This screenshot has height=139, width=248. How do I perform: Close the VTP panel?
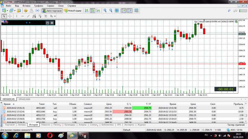[52, 23]
